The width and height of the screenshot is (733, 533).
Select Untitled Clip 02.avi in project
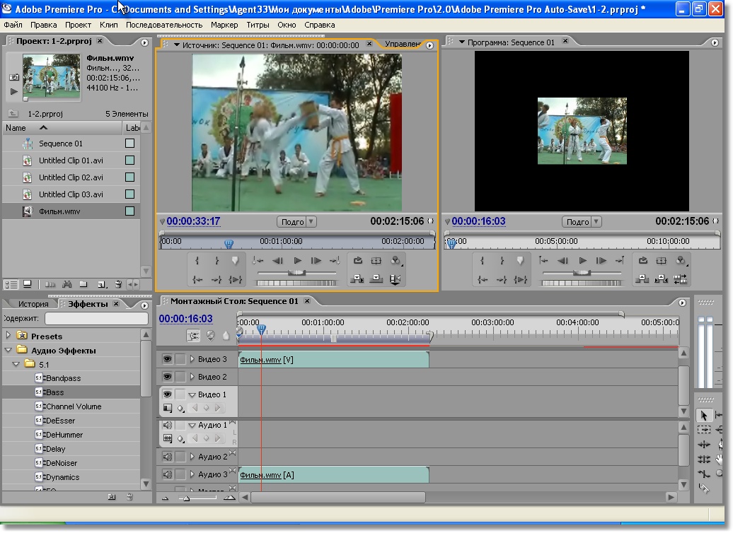tap(71, 177)
